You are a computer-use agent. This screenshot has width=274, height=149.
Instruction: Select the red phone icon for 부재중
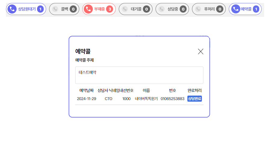(x=88, y=9)
